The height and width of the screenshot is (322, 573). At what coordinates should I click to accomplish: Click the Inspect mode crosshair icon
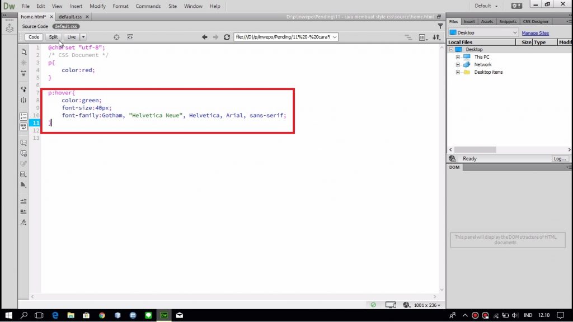116,37
